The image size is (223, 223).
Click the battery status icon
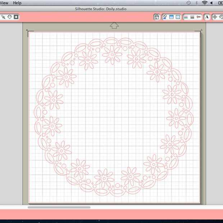pos(220,3)
